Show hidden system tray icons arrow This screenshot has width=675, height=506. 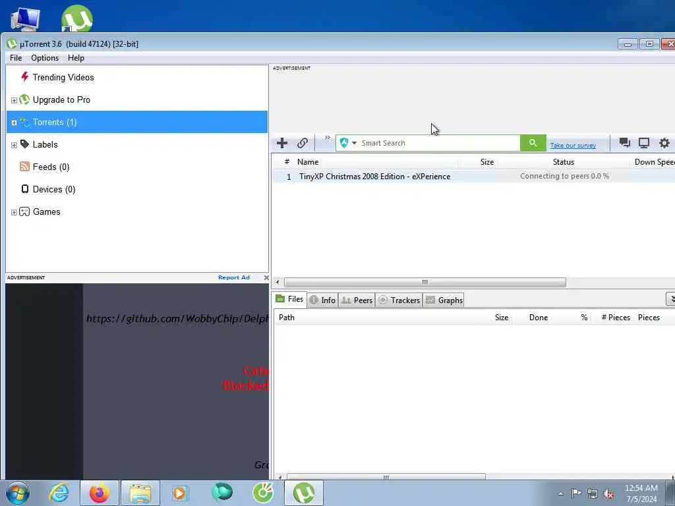click(560, 494)
